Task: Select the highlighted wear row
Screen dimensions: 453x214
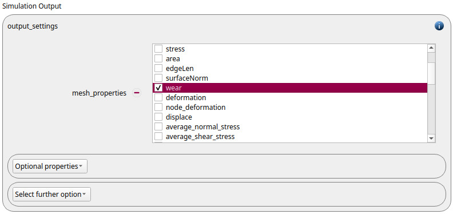Action: 290,88
